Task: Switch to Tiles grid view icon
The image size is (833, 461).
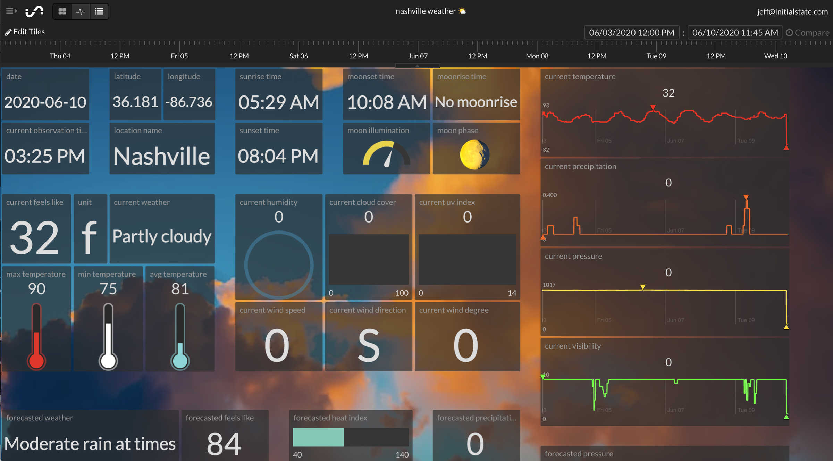Action: (62, 11)
